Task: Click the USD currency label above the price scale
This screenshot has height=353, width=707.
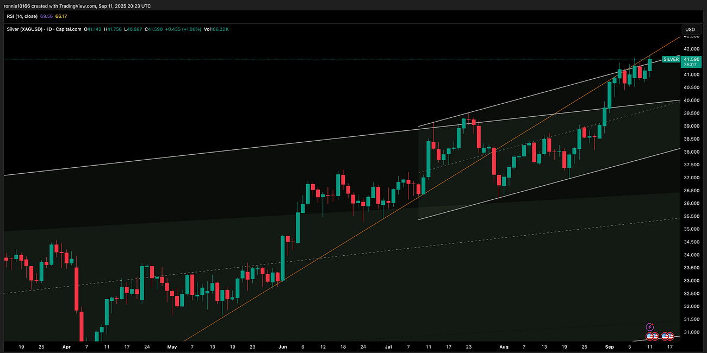Action: tap(690, 29)
